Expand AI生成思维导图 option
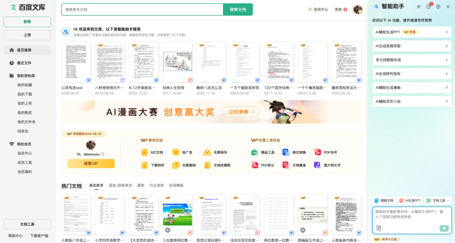The image size is (455, 243). point(412,46)
